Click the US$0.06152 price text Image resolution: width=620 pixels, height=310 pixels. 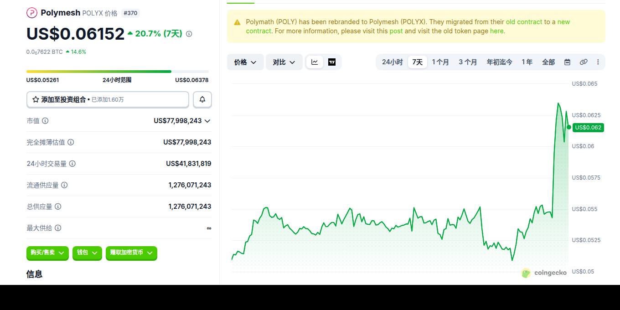pyautogui.click(x=75, y=34)
